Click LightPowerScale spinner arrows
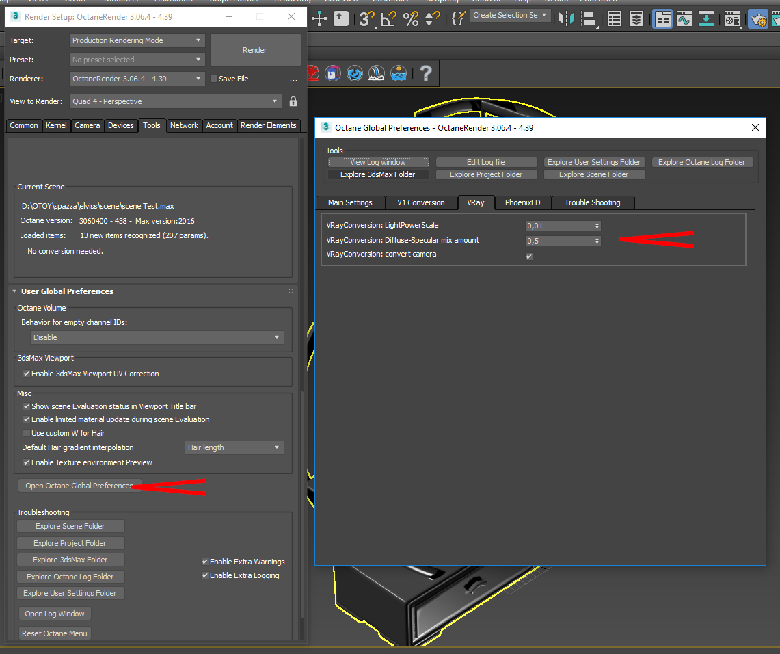 pos(597,226)
